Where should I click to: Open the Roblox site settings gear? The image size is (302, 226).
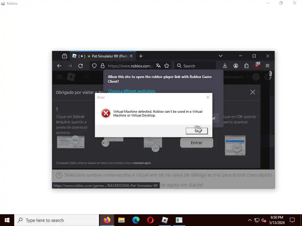coord(267,77)
